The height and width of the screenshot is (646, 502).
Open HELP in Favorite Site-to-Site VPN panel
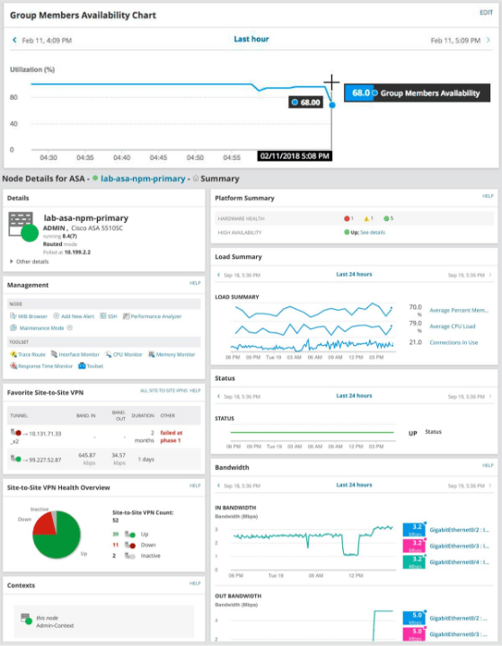[x=195, y=391]
